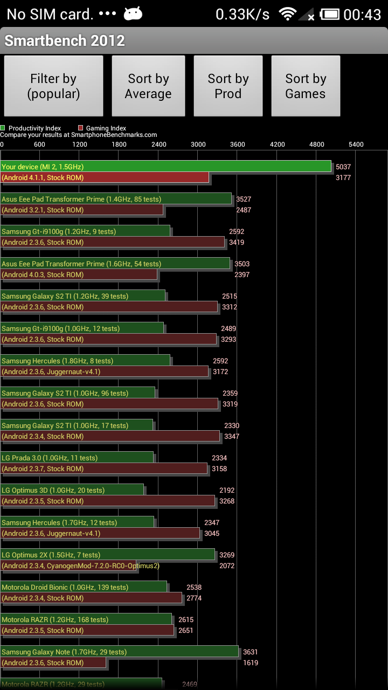The image size is (388, 690).
Task: Select the Samsung Galaxy Note 1.7GHz bar
Action: 119,652
